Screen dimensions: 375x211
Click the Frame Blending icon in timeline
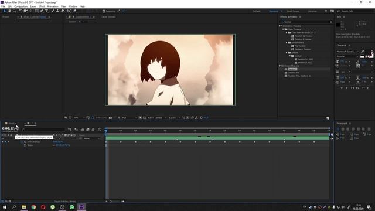(88, 130)
